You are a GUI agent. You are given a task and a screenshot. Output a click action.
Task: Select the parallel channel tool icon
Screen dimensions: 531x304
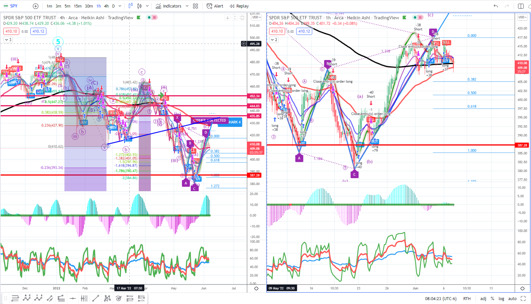click(50, 298)
